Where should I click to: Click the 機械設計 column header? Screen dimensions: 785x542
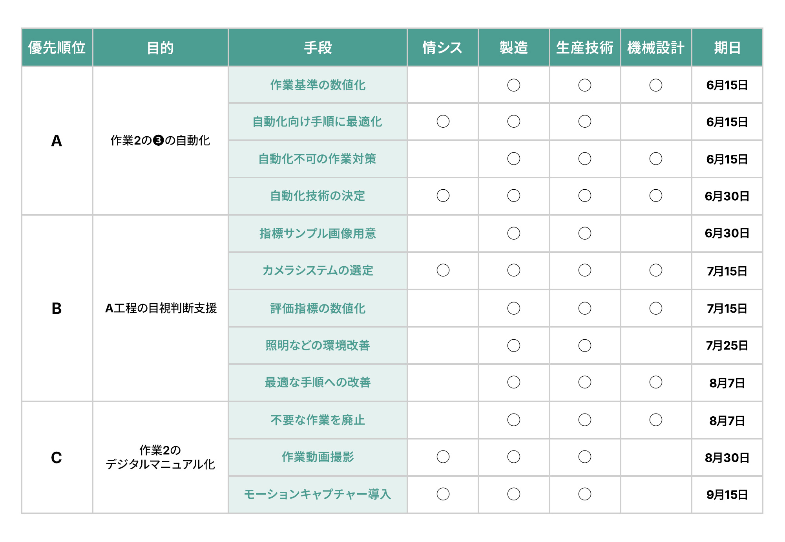655,48
